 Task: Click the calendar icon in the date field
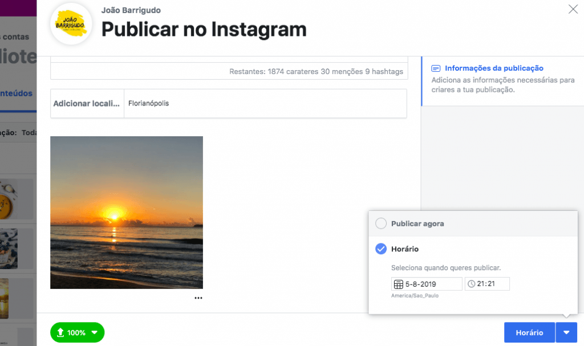(399, 284)
